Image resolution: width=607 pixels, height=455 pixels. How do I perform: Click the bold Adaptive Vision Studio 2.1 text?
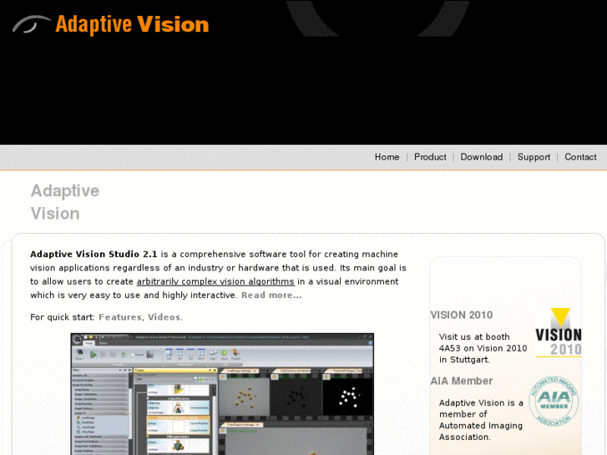click(x=94, y=254)
